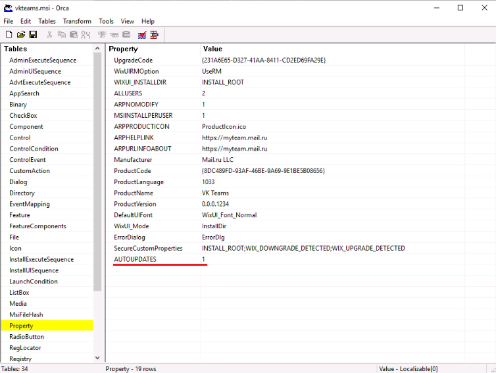The height and width of the screenshot is (373, 496).
Task: Open the Tables menu
Action: tap(47, 21)
